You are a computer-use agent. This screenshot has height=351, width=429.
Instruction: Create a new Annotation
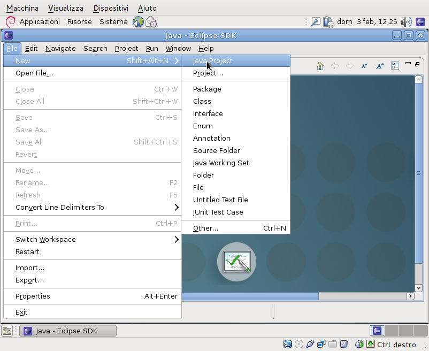point(235,139)
